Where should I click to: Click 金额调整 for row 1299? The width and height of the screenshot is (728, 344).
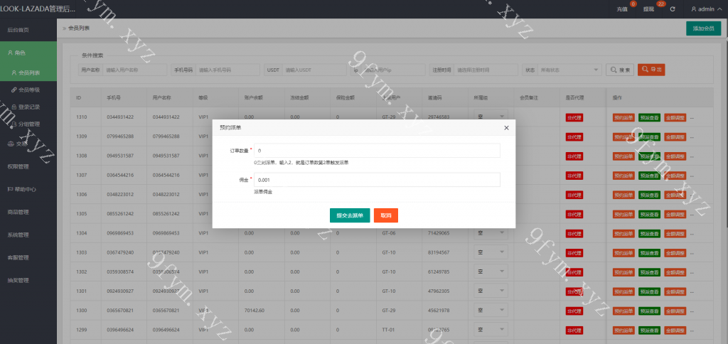coord(675,330)
